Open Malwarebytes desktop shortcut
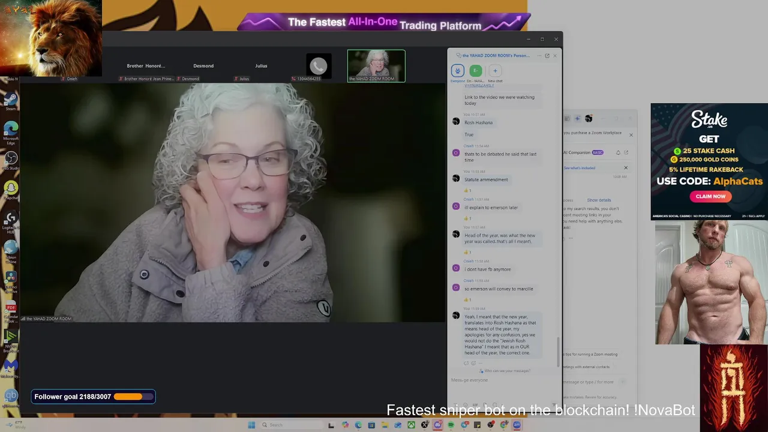The image size is (768, 432). 11,367
